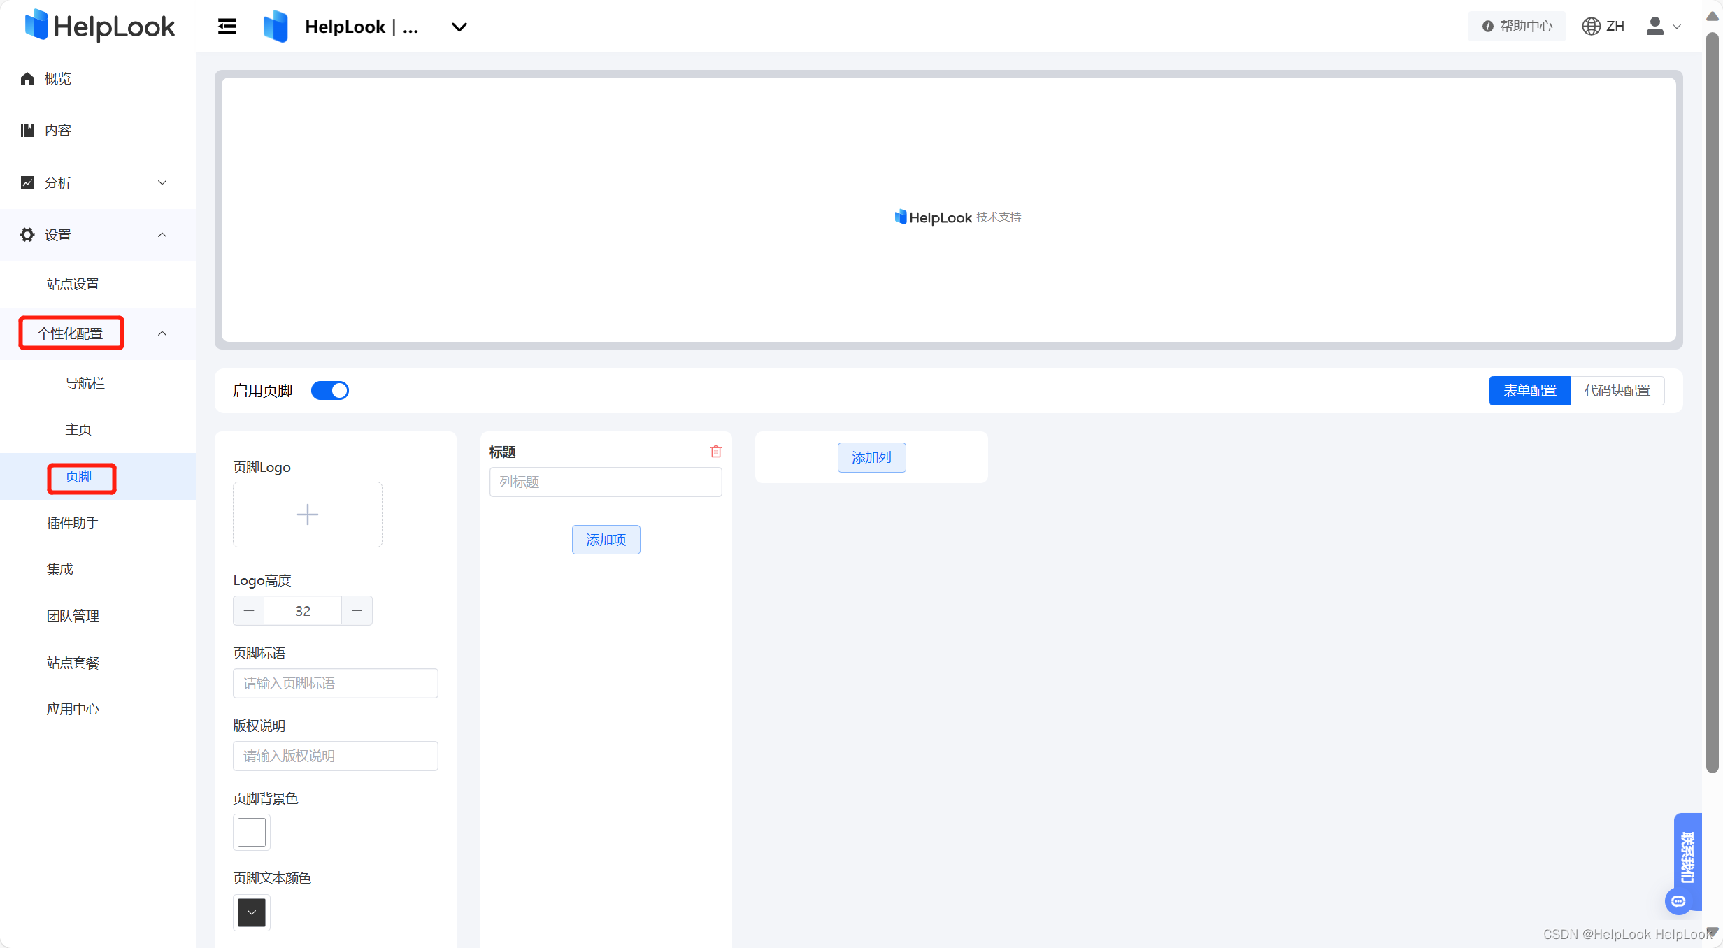1723x948 pixels.
Task: Open the 页脚文本颜色 black color swatch
Action: tap(252, 912)
